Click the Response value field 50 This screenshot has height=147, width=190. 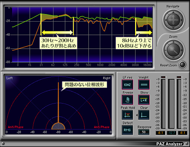(x=144, y=132)
